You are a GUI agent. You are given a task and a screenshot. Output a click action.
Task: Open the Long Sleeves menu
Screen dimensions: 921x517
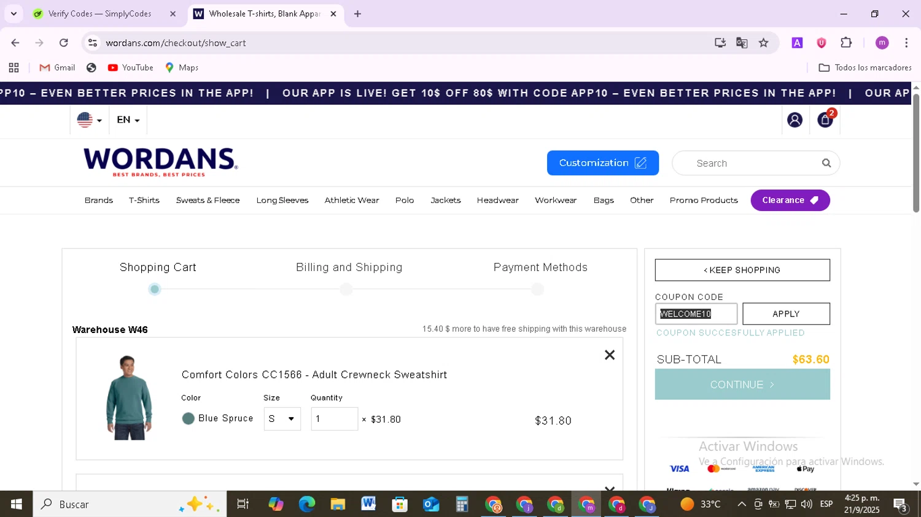pyautogui.click(x=282, y=201)
